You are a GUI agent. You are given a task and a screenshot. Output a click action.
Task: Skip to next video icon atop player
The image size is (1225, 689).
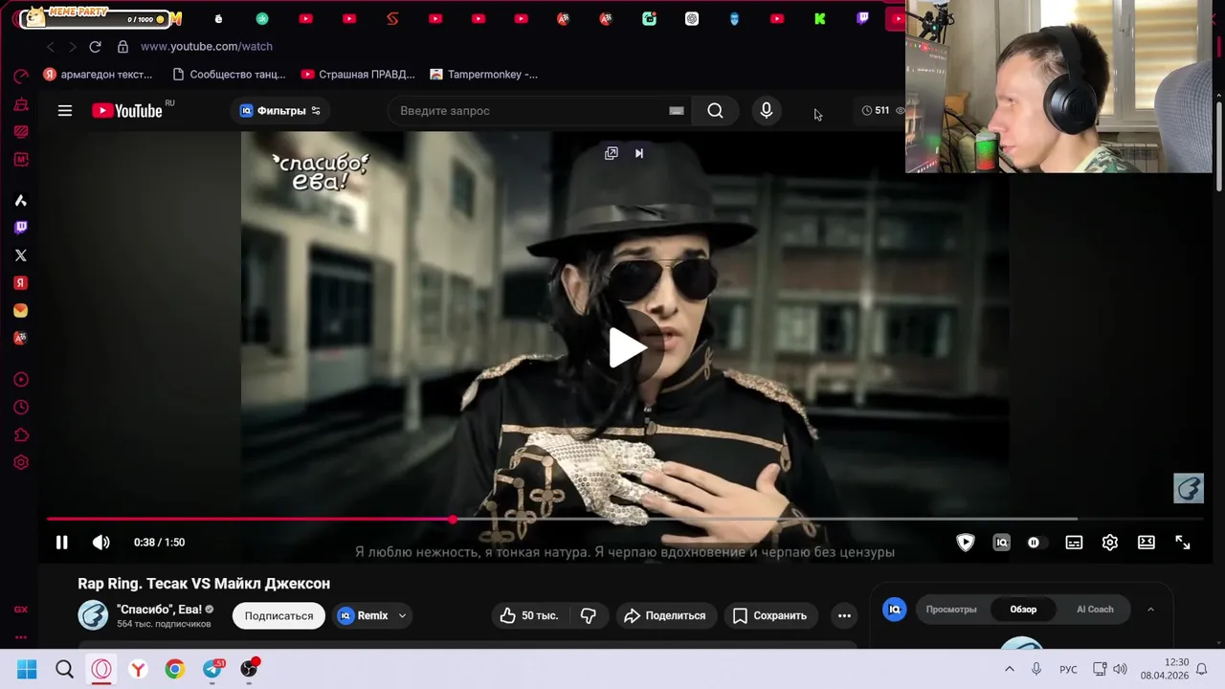point(639,153)
